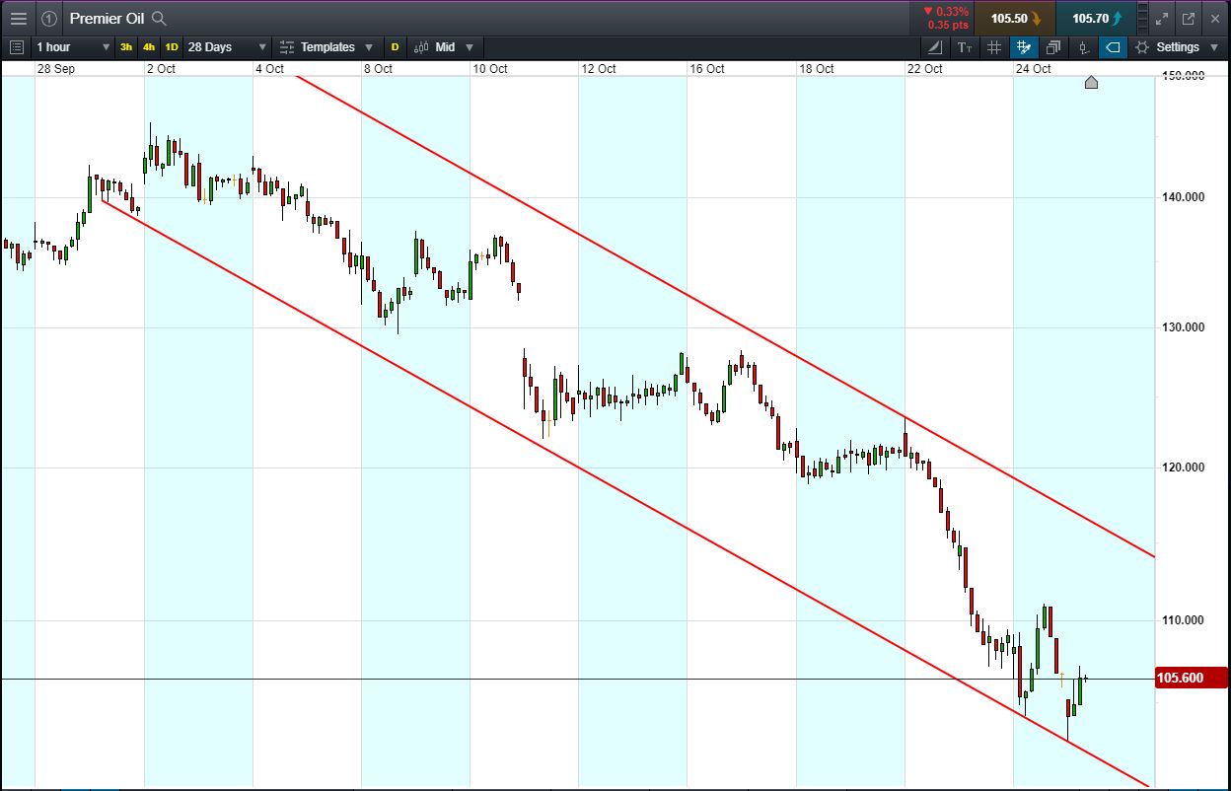
Task: Open the Templates dropdown
Action: [326, 46]
